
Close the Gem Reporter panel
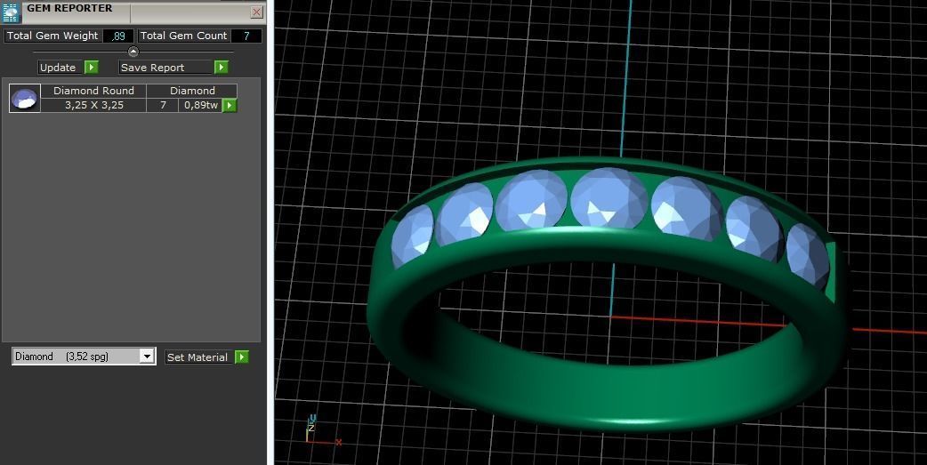256,12
